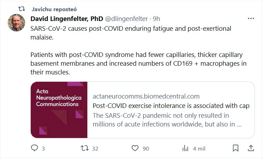Open David Lingenfelter's profile avatar

pos(16,23)
